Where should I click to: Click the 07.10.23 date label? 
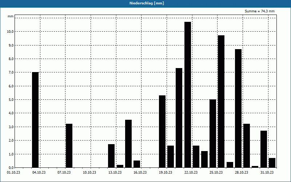pyautogui.click(x=64, y=173)
